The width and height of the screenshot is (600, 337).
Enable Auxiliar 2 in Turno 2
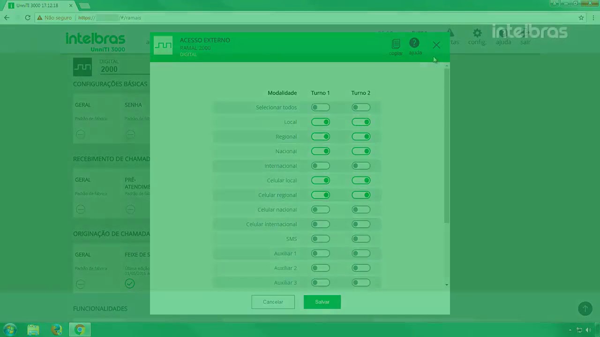(x=361, y=268)
